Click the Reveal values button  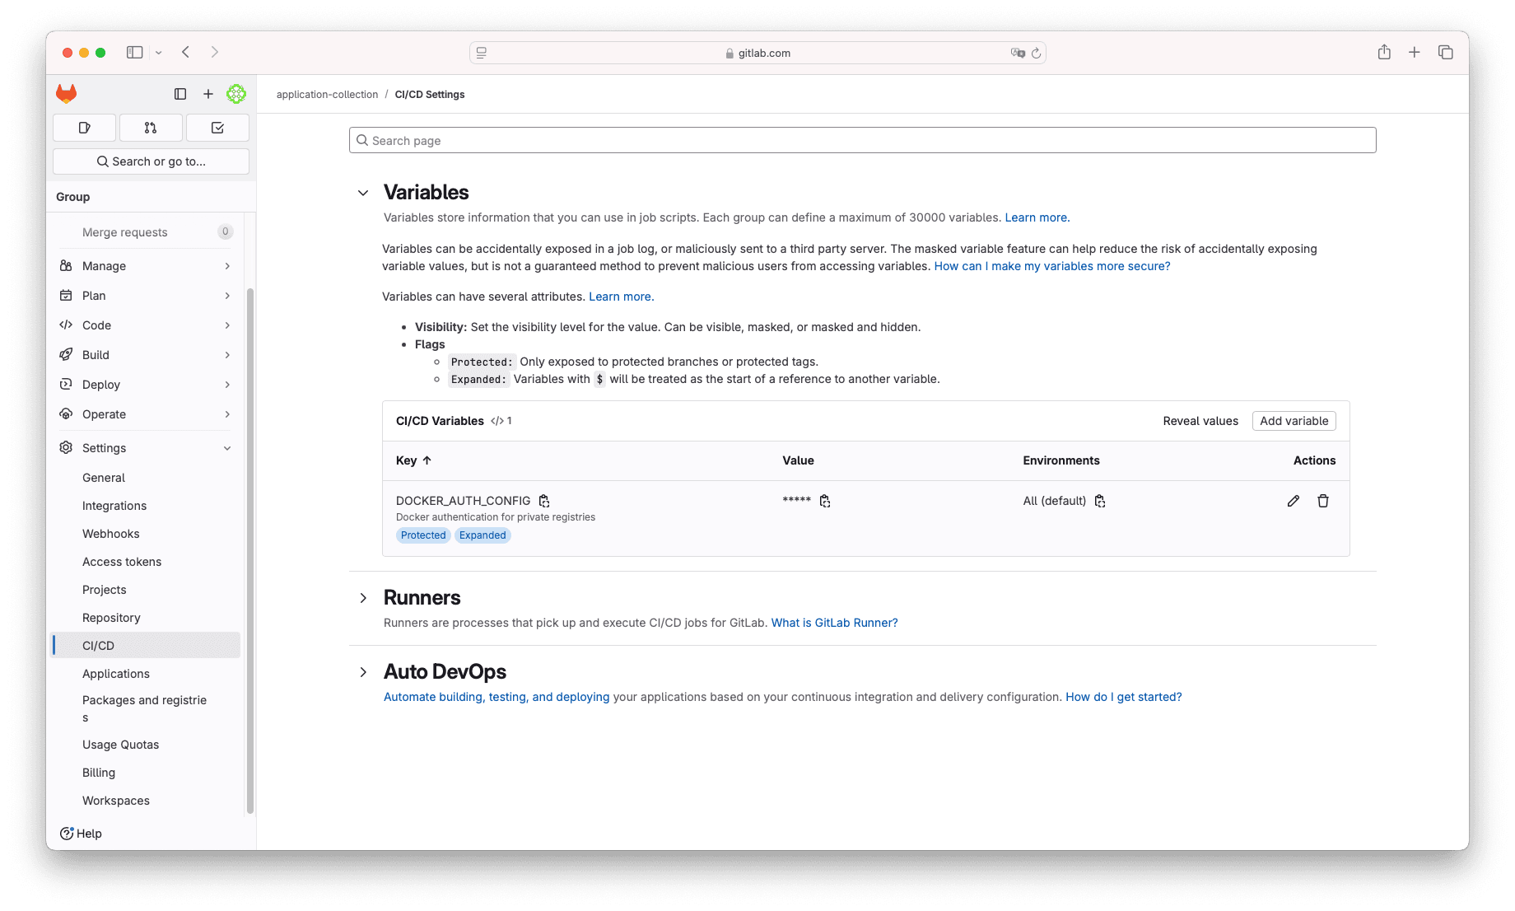(x=1200, y=420)
